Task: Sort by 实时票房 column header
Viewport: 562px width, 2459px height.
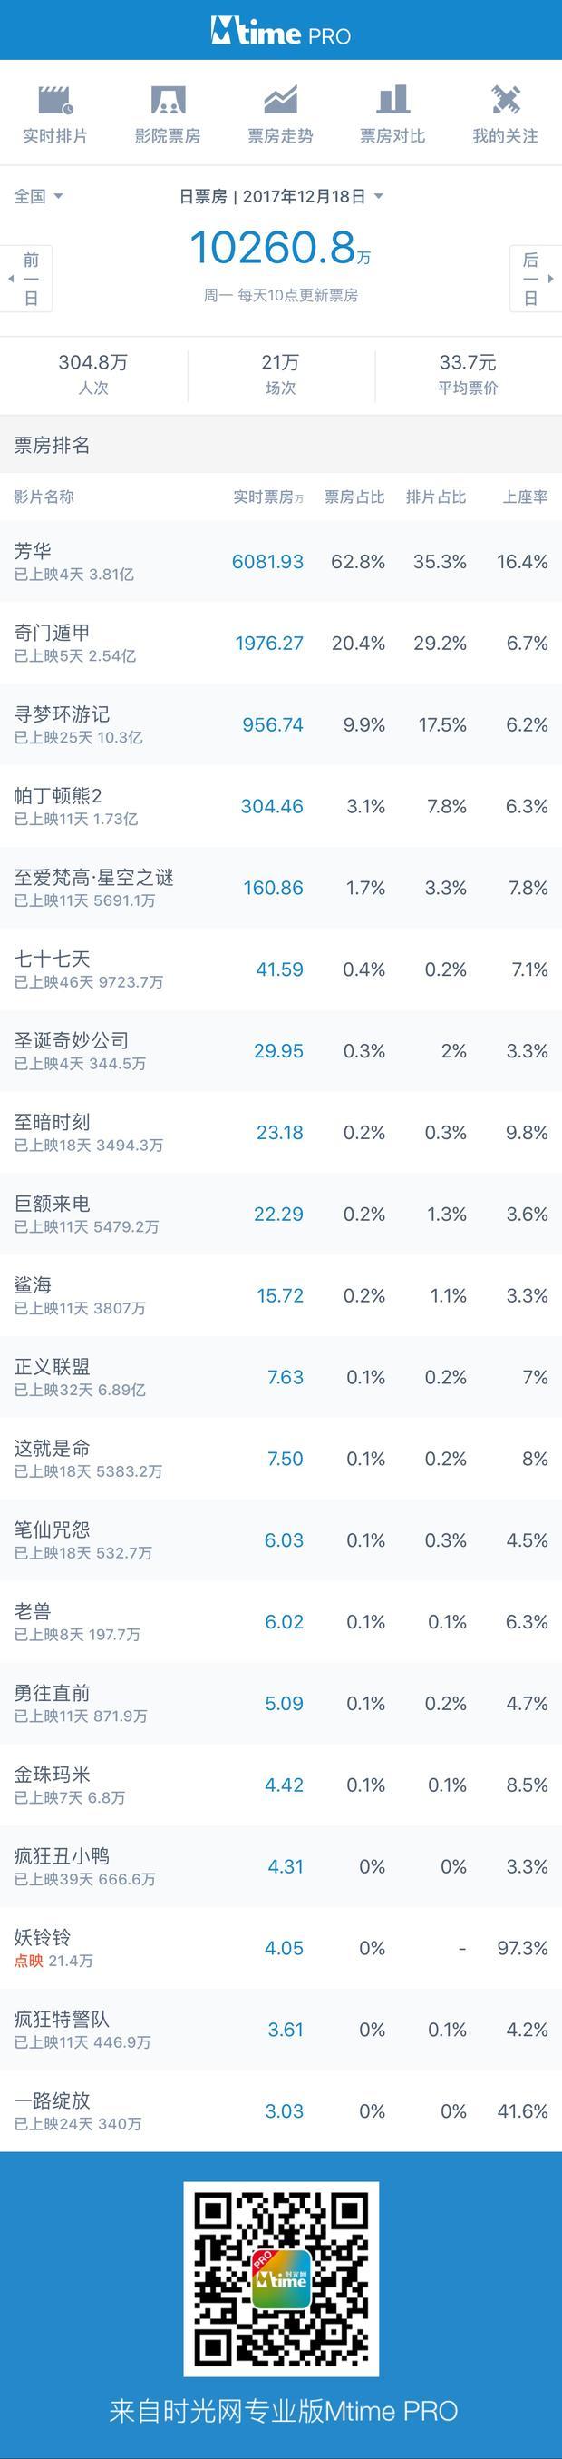Action: (x=267, y=497)
